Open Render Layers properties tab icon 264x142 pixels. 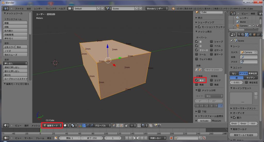click(243, 35)
